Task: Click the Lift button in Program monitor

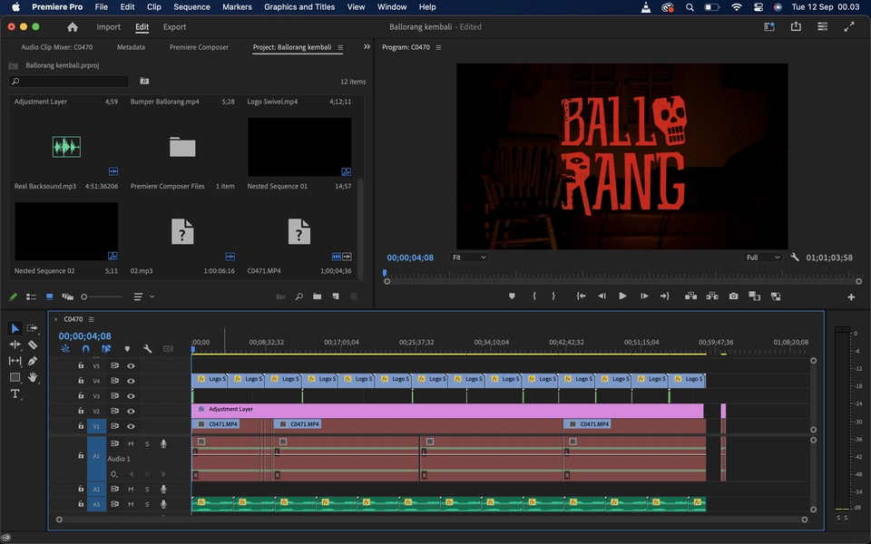Action: tap(691, 296)
